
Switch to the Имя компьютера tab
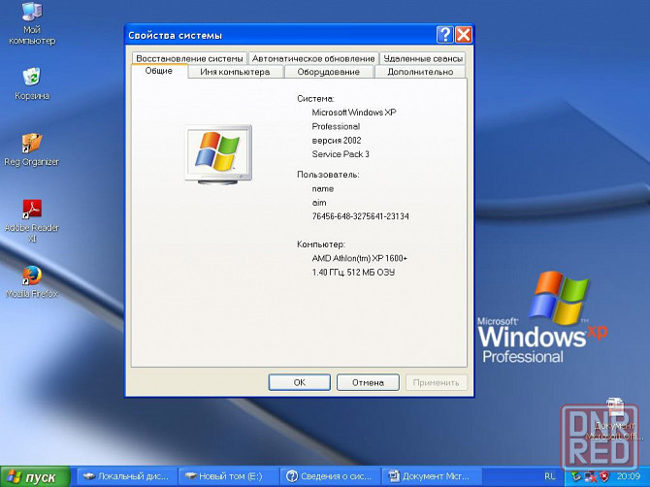pos(235,72)
